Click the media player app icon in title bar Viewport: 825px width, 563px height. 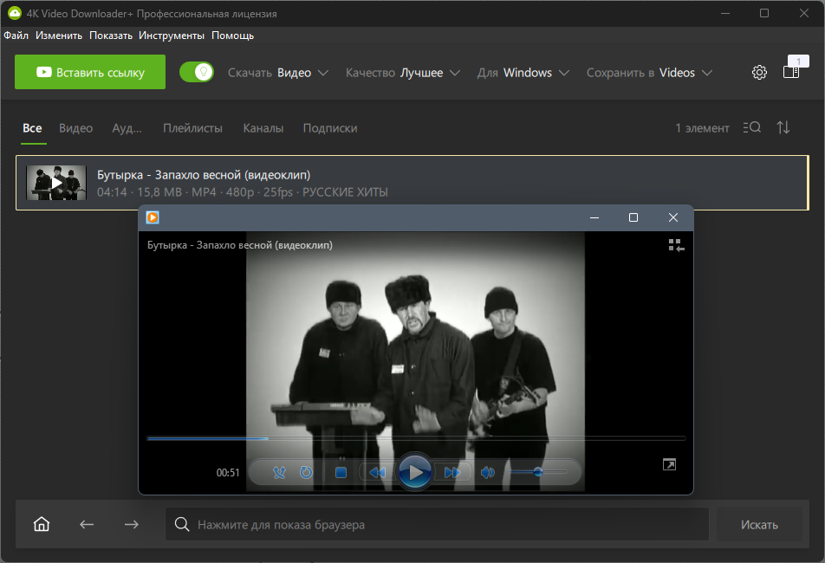[153, 217]
